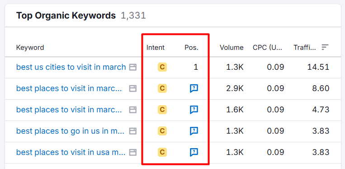Click the Top Organic Keywords heading
This screenshot has height=169, width=345.
(66, 16)
